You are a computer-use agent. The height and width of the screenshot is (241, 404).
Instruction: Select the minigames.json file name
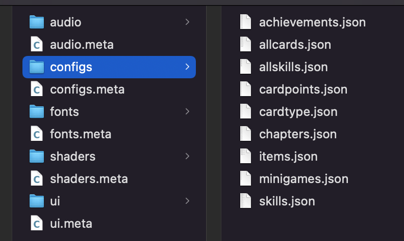click(x=304, y=178)
